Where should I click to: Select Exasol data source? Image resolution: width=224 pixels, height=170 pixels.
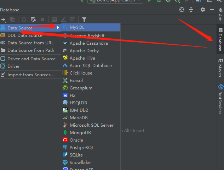91,80
